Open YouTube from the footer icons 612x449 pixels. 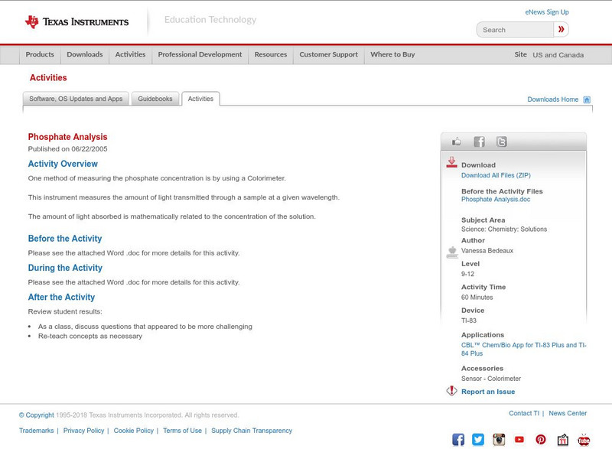[519, 438]
